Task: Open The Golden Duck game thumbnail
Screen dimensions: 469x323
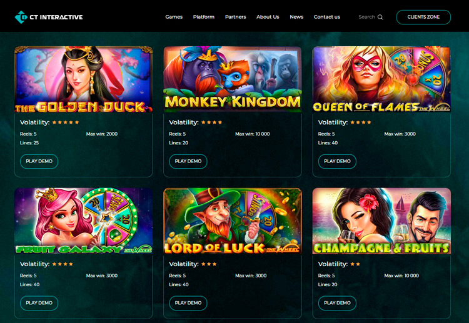Action: 83,79
